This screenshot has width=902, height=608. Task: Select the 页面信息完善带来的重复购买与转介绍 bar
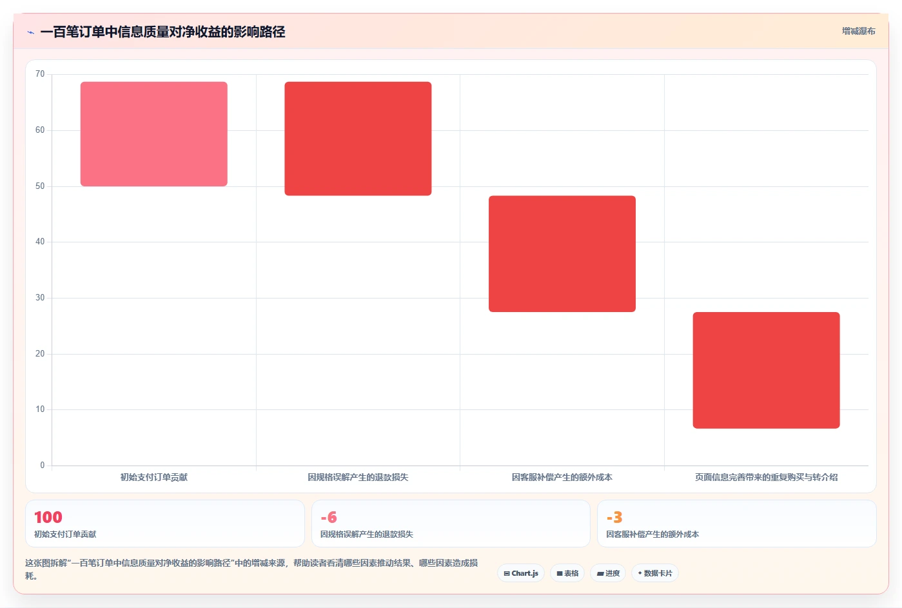766,370
